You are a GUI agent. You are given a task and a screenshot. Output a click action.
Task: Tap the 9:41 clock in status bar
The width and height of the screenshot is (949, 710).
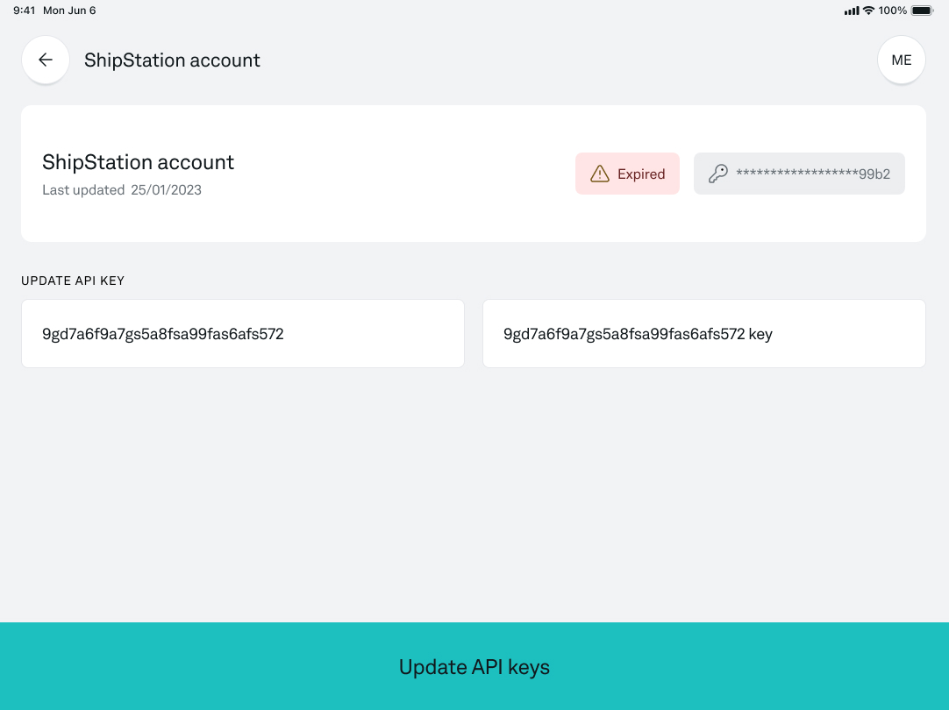click(24, 11)
